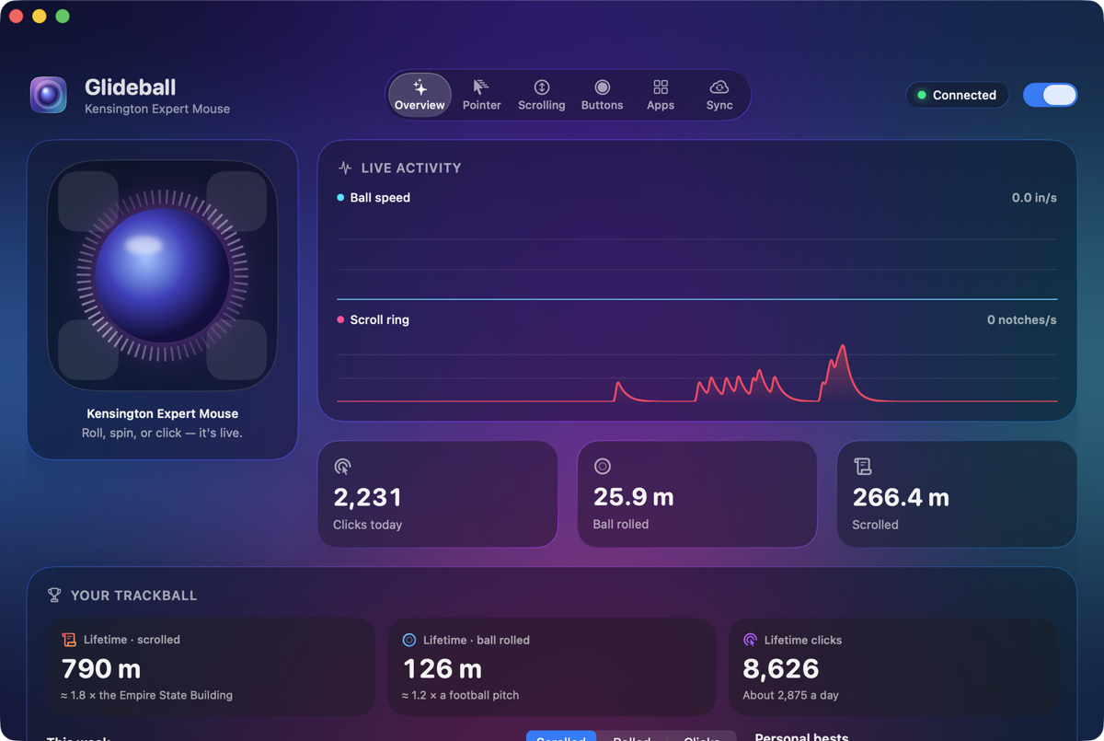The width and height of the screenshot is (1104, 741).
Task: Click the cursor icon above Clicks today
Action: [x=342, y=467]
